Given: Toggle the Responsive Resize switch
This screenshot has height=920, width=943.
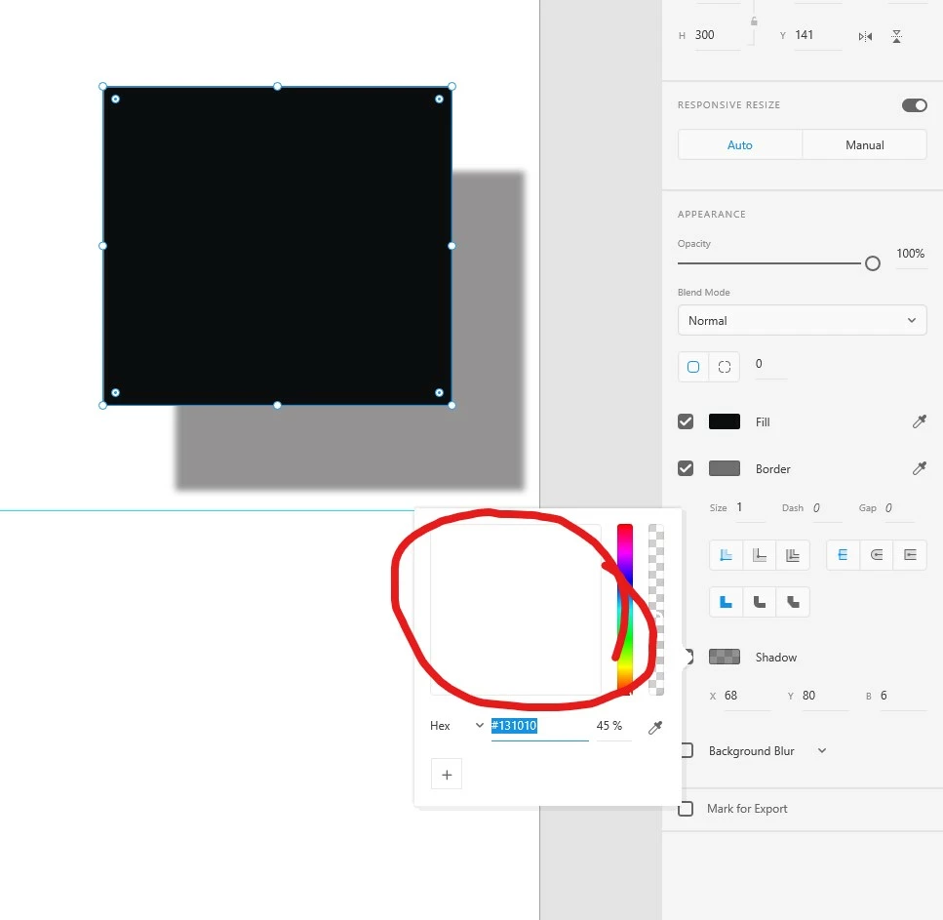Looking at the screenshot, I should click(x=914, y=105).
